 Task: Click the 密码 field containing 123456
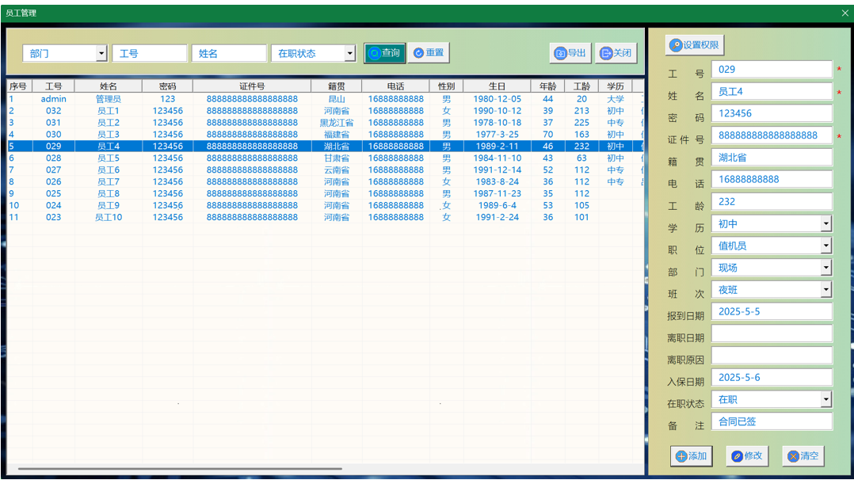click(772, 113)
